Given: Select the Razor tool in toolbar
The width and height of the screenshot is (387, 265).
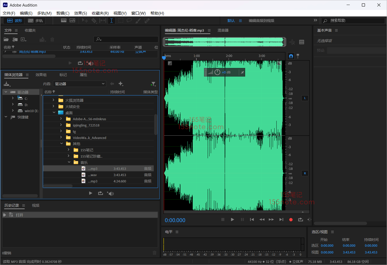Looking at the screenshot, I should coord(94,21).
